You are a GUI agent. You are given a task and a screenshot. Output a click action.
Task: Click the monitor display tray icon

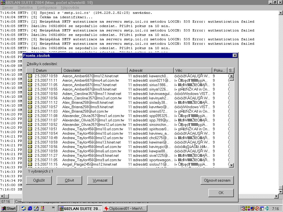coord(252,209)
